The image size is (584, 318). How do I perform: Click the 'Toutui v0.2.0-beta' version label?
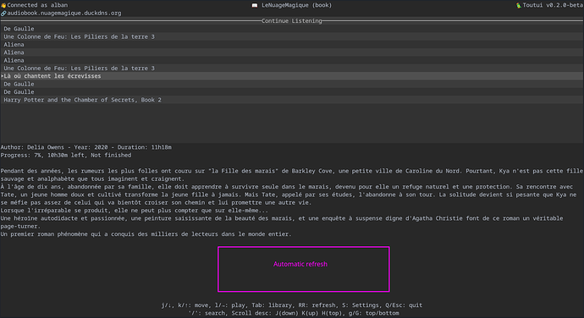553,5
